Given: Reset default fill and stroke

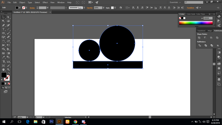Looking at the screenshot, I should 2,80.
